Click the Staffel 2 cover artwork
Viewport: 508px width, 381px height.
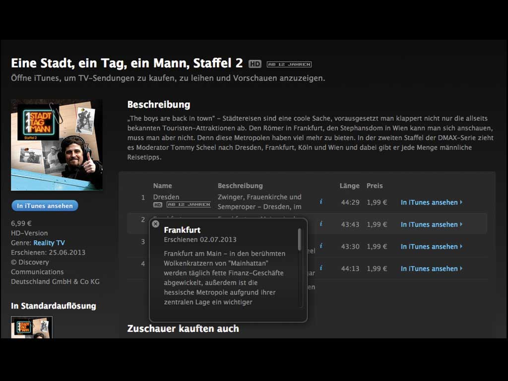(x=57, y=145)
